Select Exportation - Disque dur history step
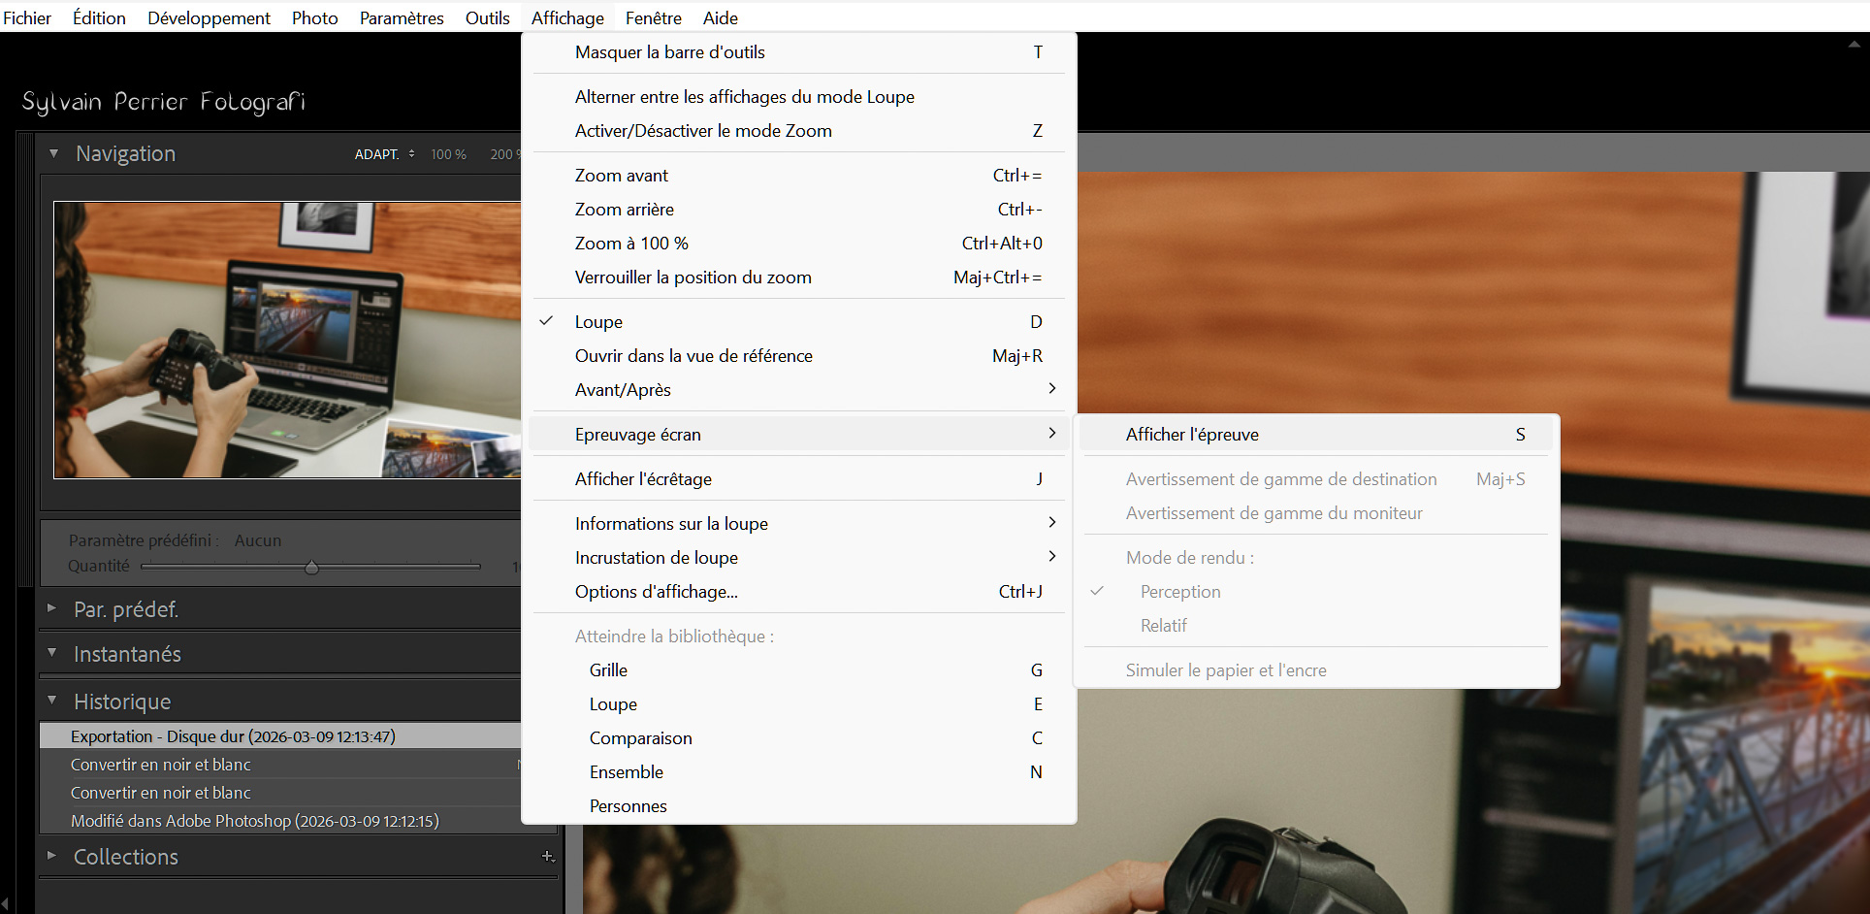The width and height of the screenshot is (1870, 914). click(x=233, y=736)
